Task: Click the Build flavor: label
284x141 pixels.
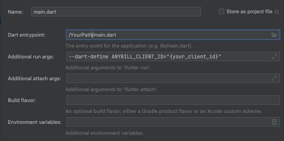Action: point(22,100)
